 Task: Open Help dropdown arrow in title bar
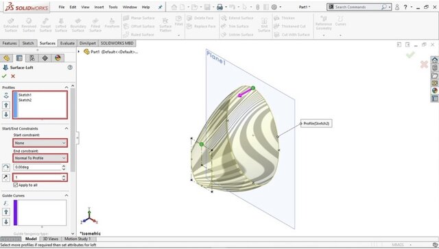click(x=412, y=7)
